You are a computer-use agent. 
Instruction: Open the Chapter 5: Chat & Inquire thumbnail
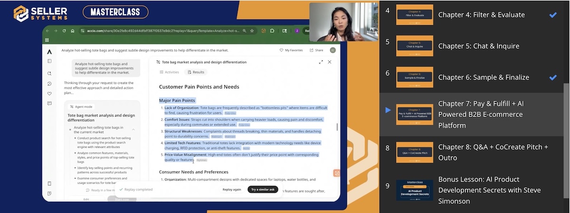(x=415, y=46)
